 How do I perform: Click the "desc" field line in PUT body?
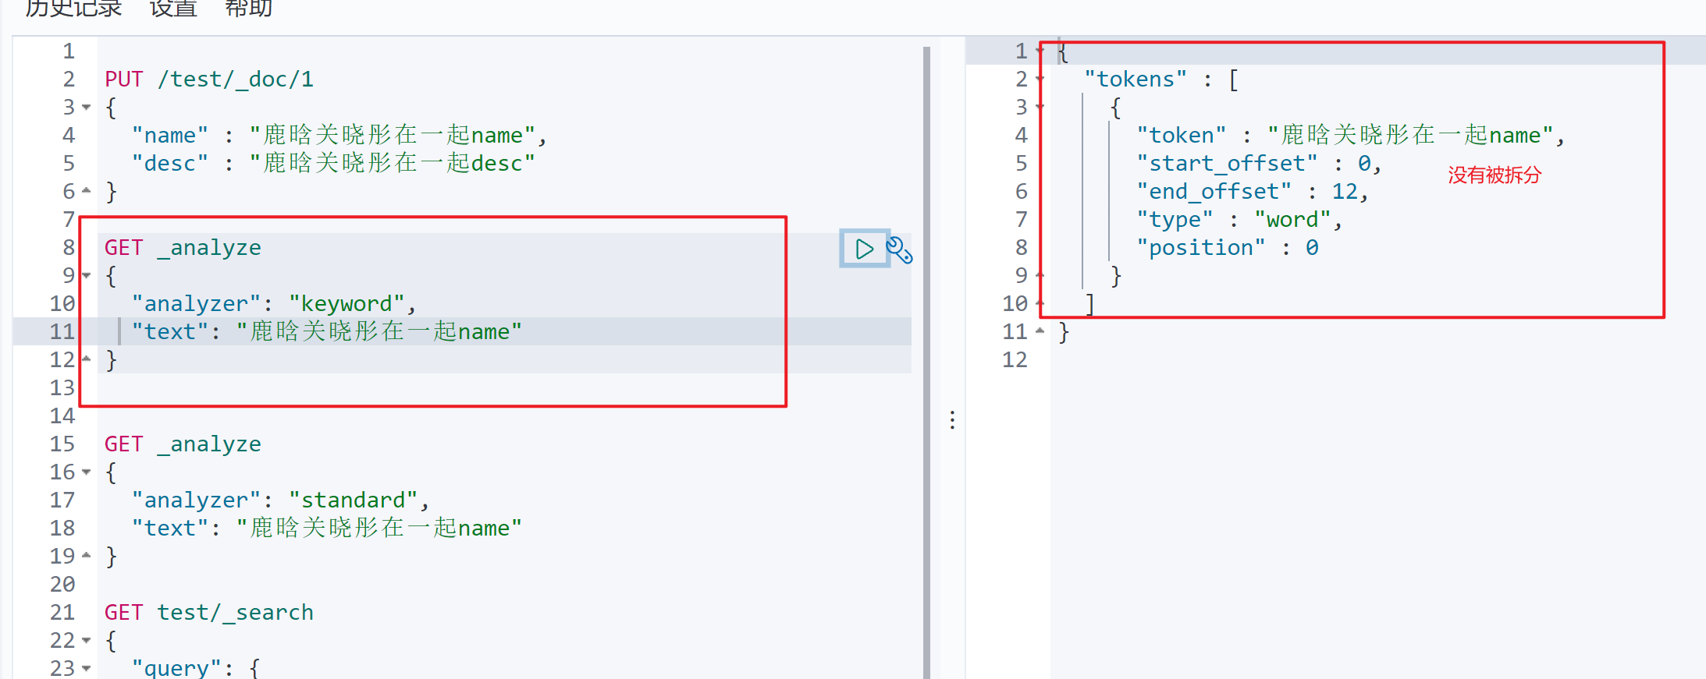333,163
